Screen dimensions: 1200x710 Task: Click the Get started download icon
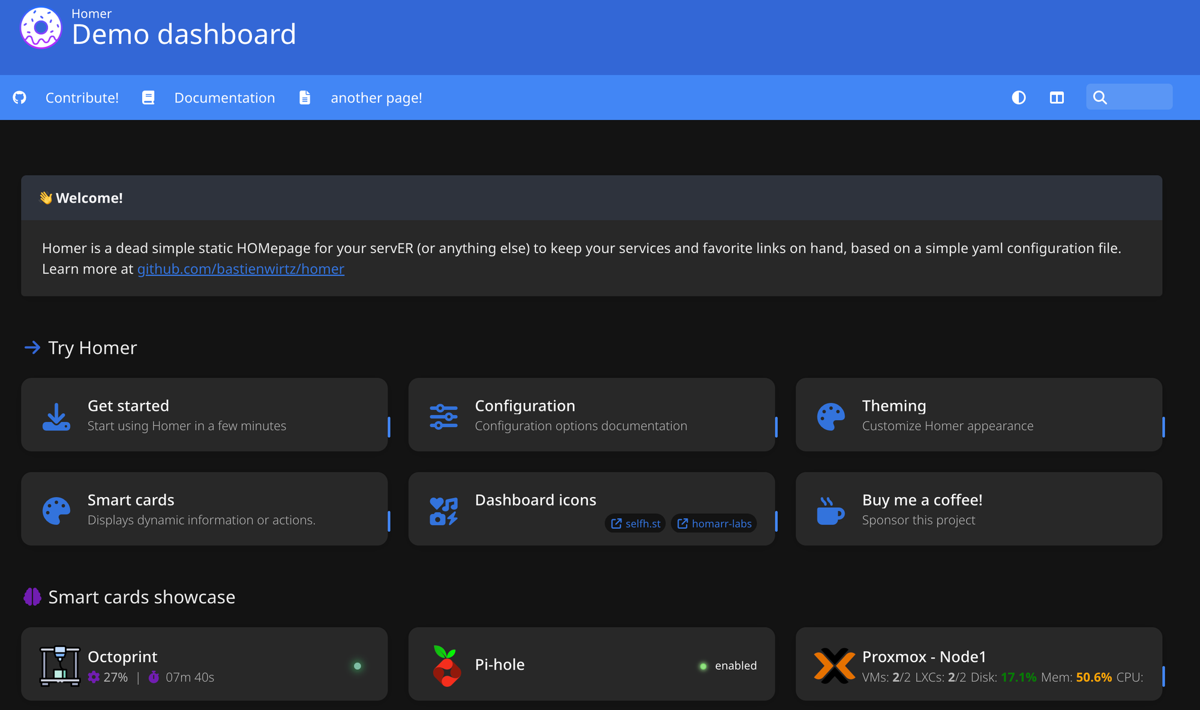(56, 416)
